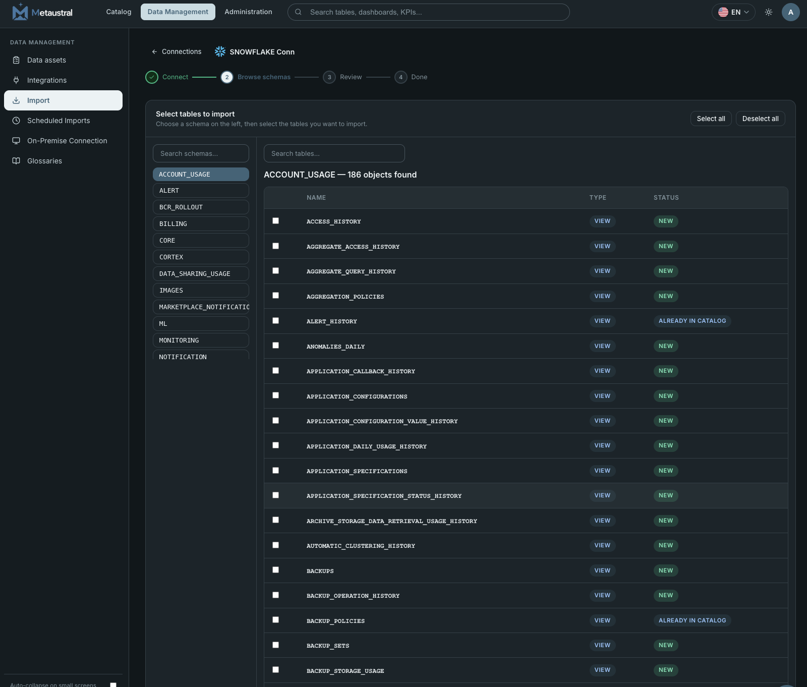Select the AGGREGATE_QUERY_HISTORY checkbox
This screenshot has width=807, height=687.
click(275, 271)
